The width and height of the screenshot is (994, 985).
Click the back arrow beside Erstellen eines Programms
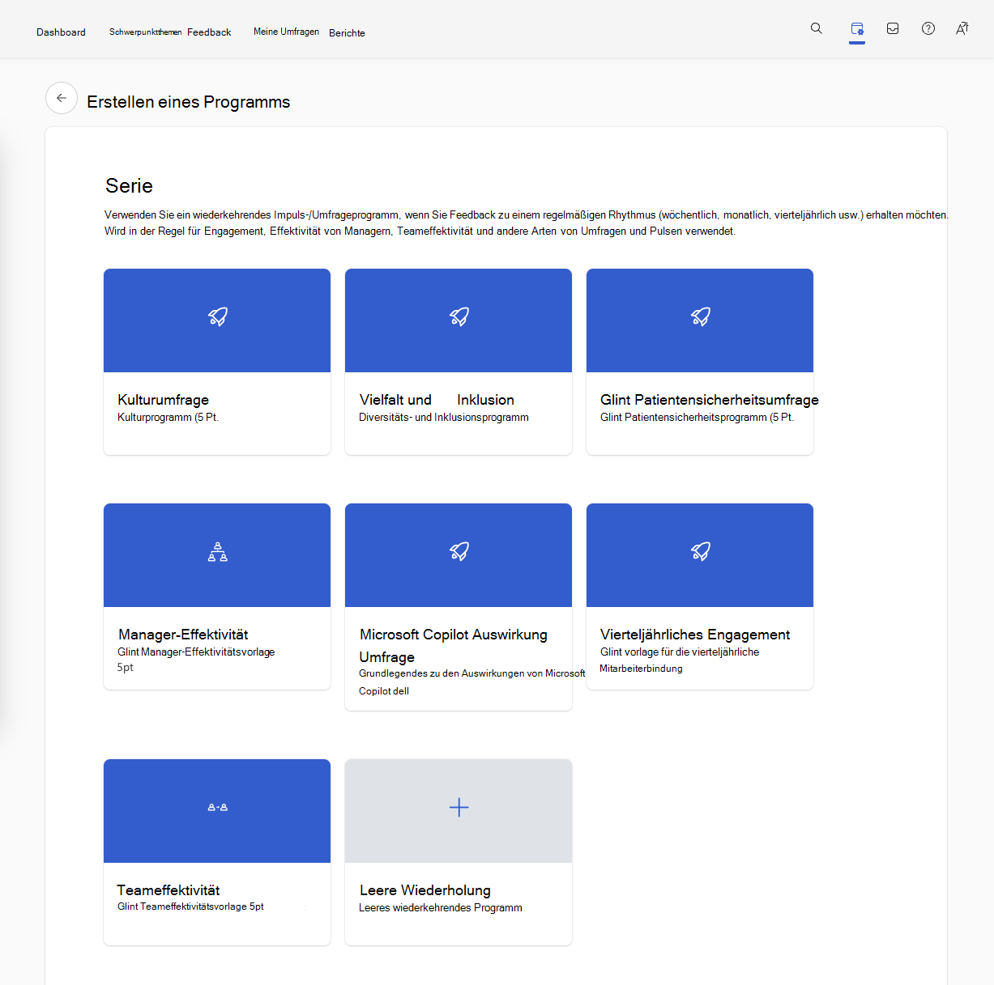click(62, 98)
